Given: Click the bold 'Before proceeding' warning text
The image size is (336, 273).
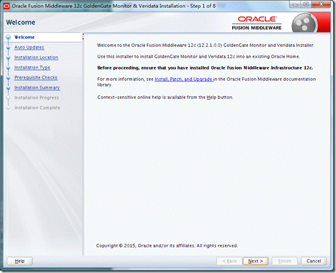Looking at the screenshot, I should (205, 68).
